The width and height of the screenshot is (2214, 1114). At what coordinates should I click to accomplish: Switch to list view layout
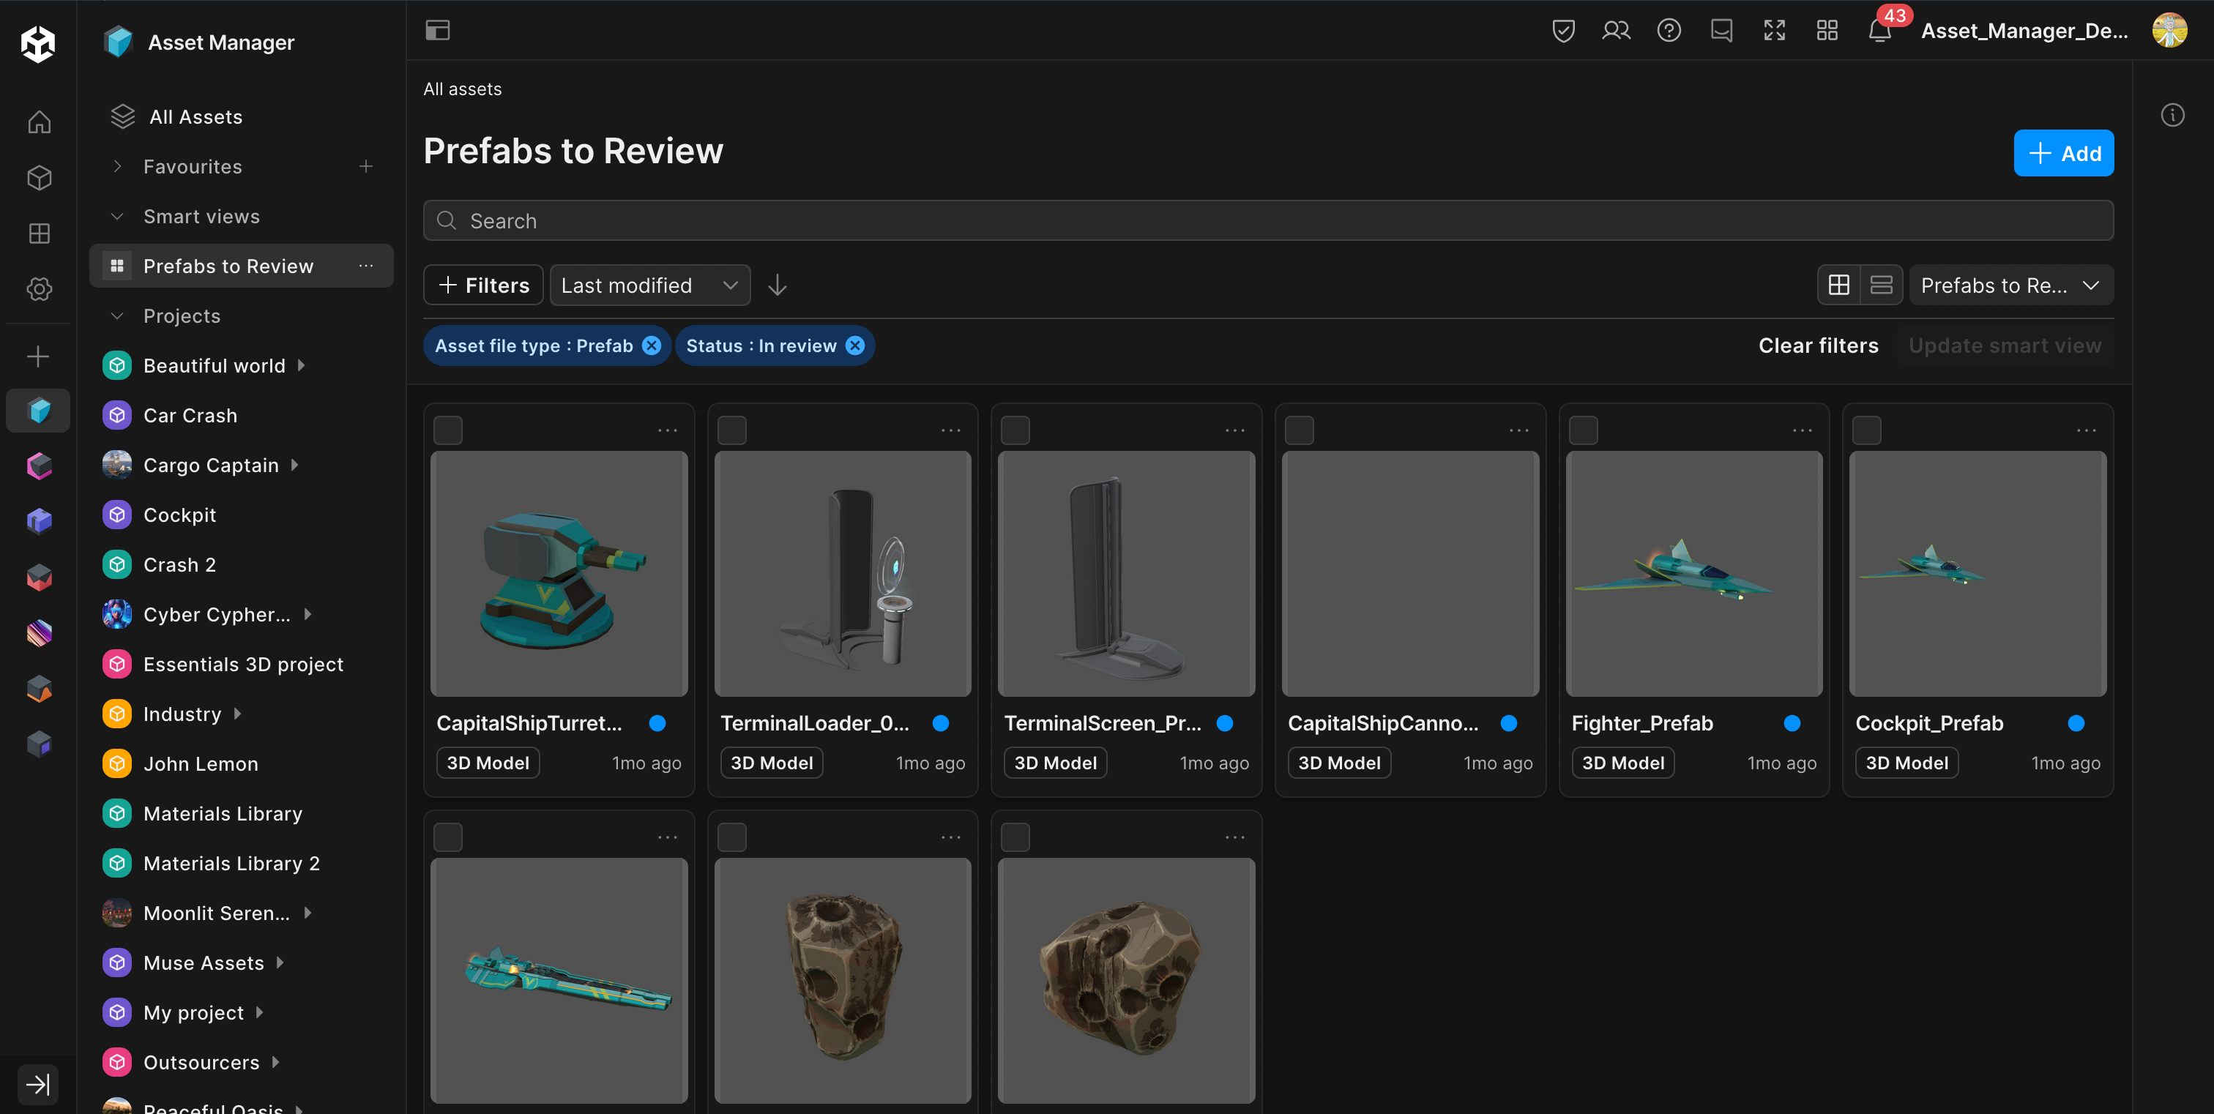click(1882, 285)
